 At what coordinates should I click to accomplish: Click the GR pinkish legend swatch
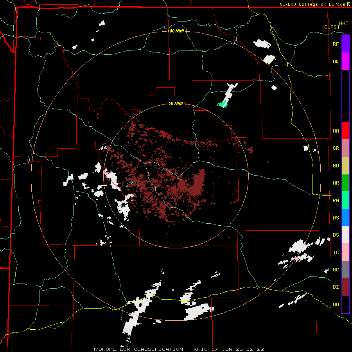pyautogui.click(x=345, y=148)
